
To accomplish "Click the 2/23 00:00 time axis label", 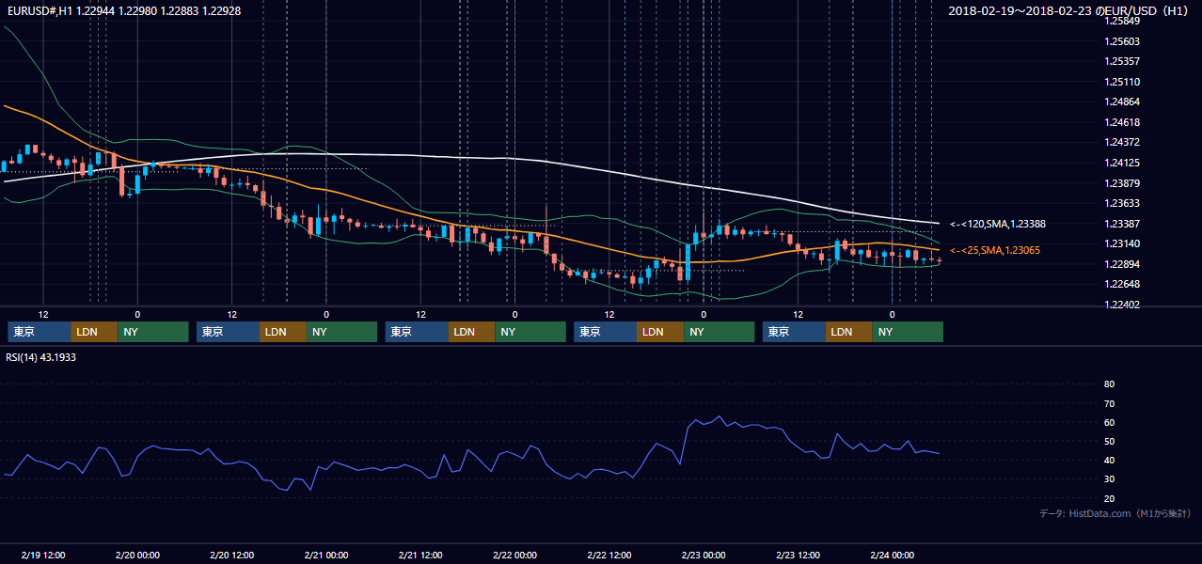I will coord(704,555).
